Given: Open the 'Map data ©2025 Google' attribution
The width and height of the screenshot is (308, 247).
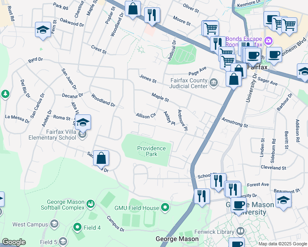Looking at the screenshot, I should [x=282, y=244].
